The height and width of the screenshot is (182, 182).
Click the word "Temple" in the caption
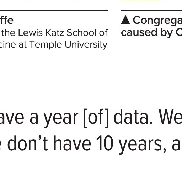(45, 45)
